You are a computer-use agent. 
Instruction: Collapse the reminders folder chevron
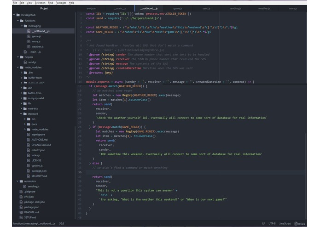(x=17, y=181)
